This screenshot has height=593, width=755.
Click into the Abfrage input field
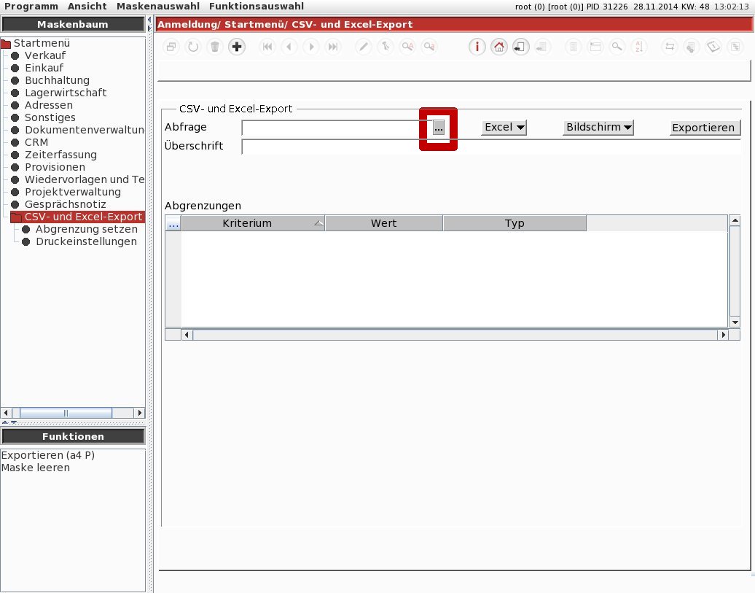[337, 128]
